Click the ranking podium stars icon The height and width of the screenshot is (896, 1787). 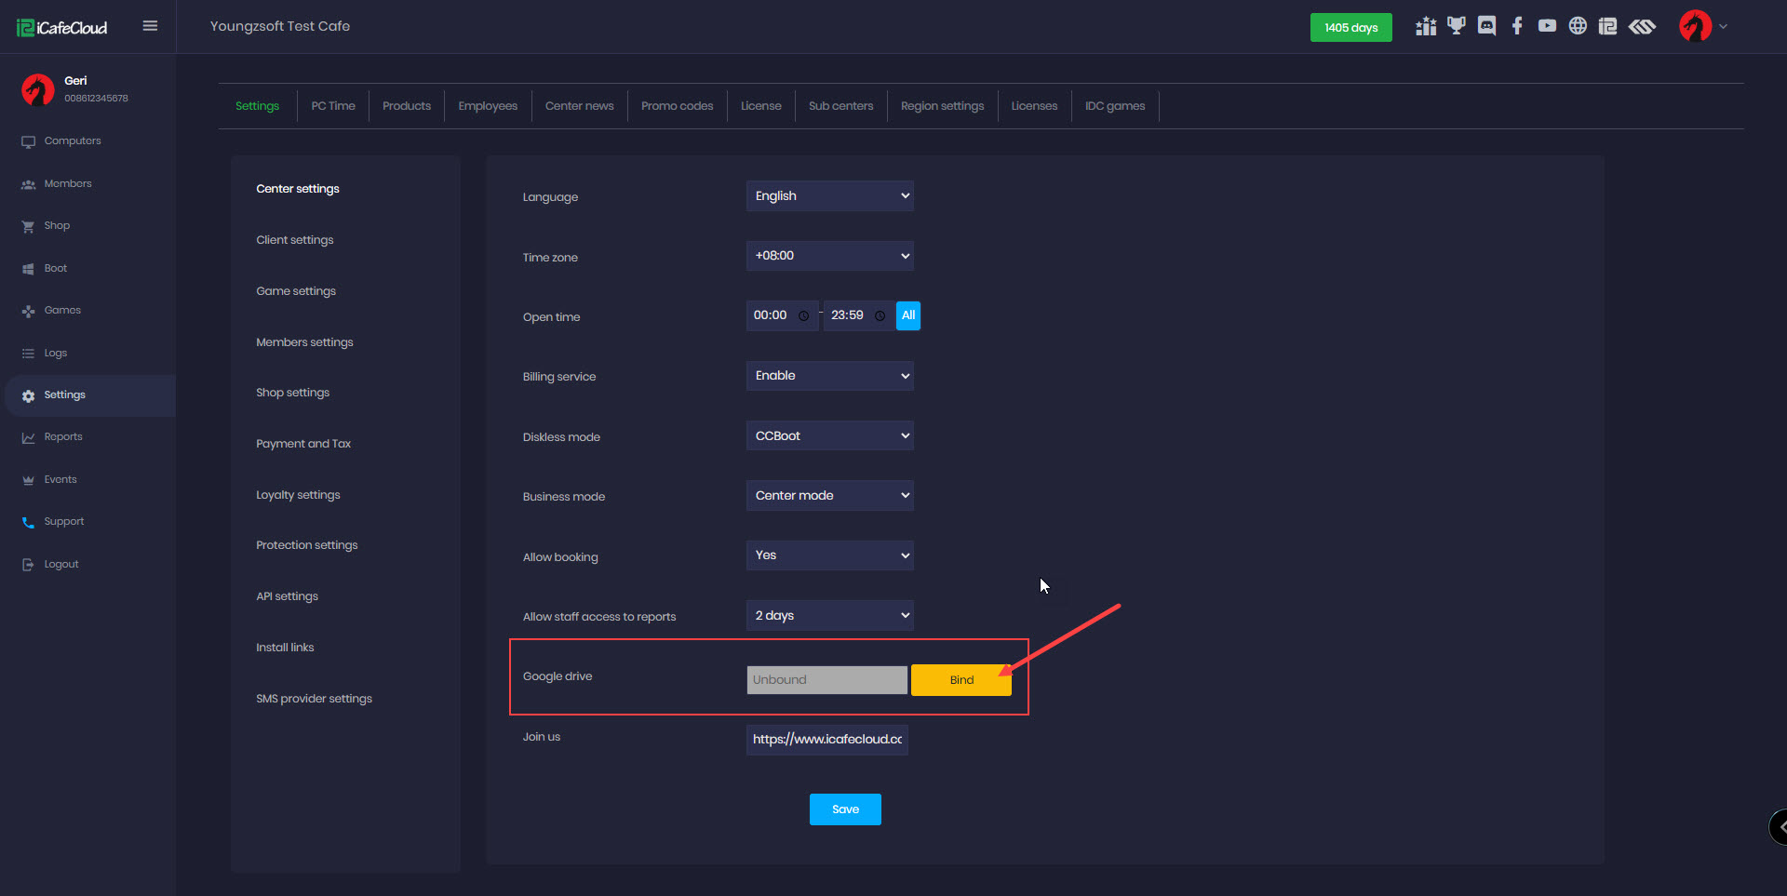1425,26
